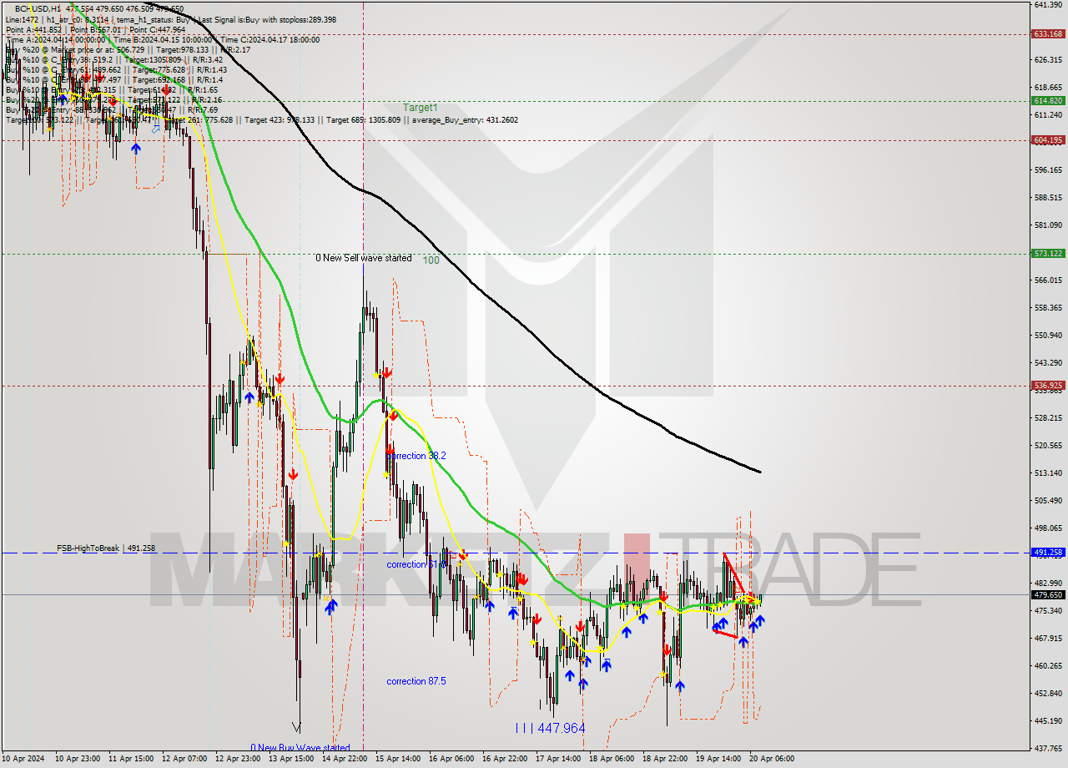Click the '16 Apr 06:00' time label

(x=451, y=759)
